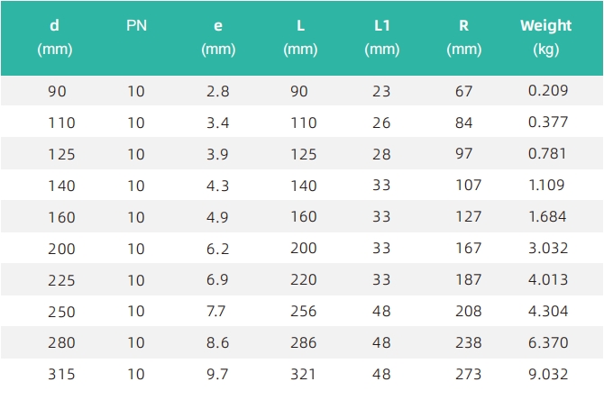This screenshot has width=604, height=400.
Task: Select the R value 84
Action: coord(463,123)
